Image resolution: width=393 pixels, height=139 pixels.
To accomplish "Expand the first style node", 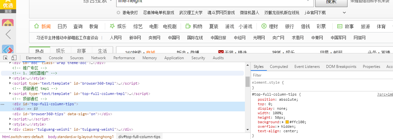I will (x=10, y=78).
